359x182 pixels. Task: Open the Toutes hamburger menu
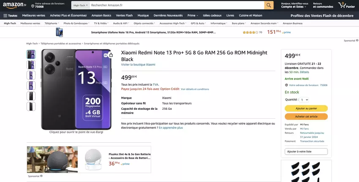pos(11,16)
